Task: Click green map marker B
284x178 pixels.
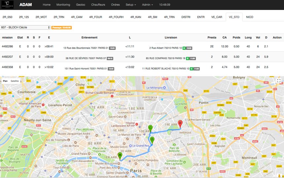Action: click(x=152, y=140)
